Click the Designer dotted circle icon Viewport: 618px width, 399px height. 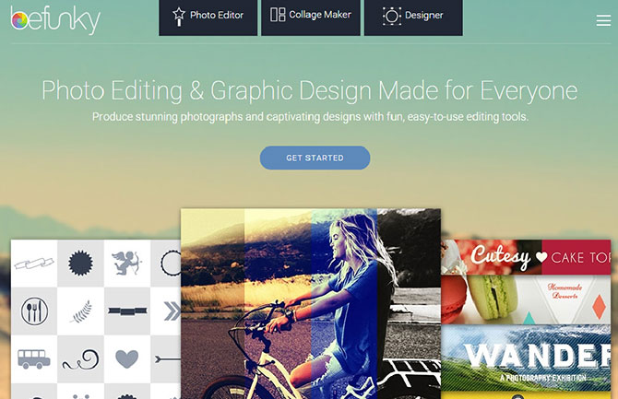coord(391,17)
